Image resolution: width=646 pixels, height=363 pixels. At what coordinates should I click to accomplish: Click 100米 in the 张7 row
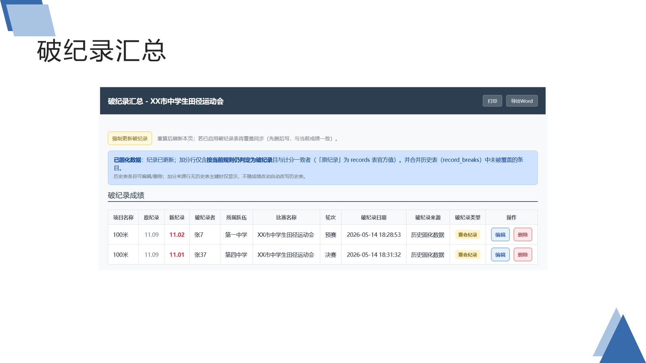point(120,235)
